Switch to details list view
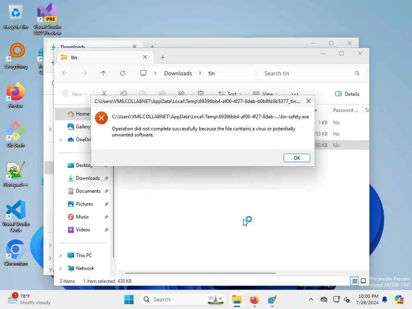412x309 pixels. (354, 281)
